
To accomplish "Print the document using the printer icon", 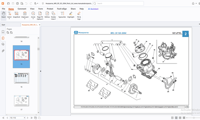I will pos(17,4).
